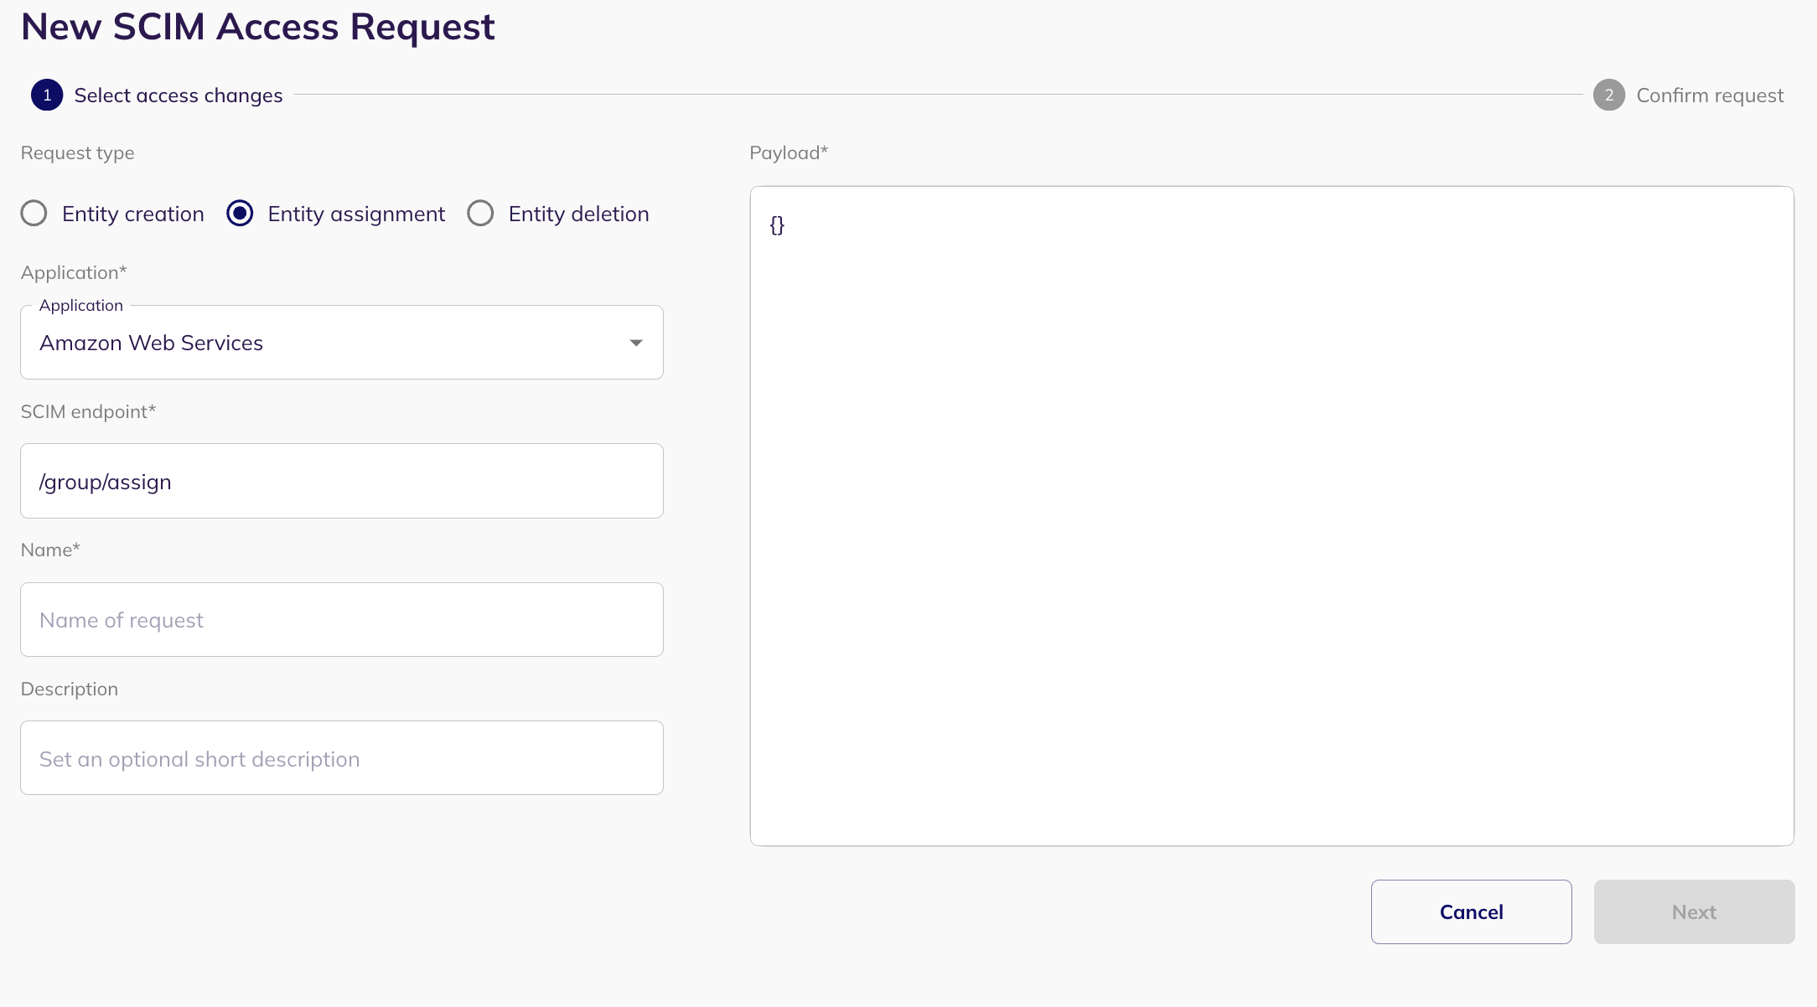Click the SCIM endpoint input field
The image size is (1817, 1007).
(341, 482)
